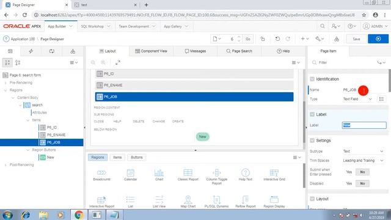Click Application 100 breadcrumb link

tap(23, 39)
